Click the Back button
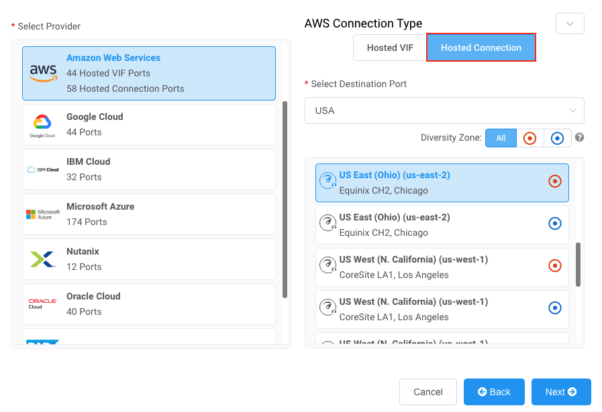 click(494, 392)
